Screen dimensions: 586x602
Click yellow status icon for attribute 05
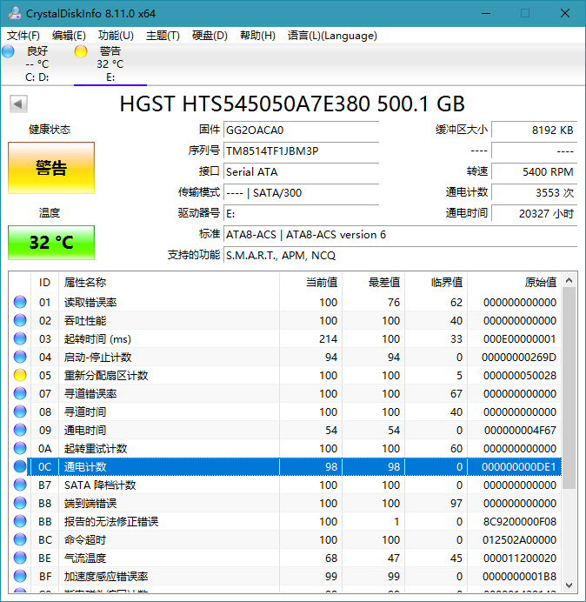click(20, 376)
